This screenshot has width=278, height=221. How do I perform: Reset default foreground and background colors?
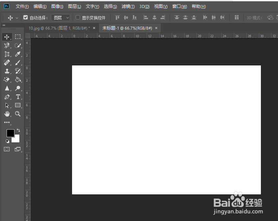[x=8, y=141]
